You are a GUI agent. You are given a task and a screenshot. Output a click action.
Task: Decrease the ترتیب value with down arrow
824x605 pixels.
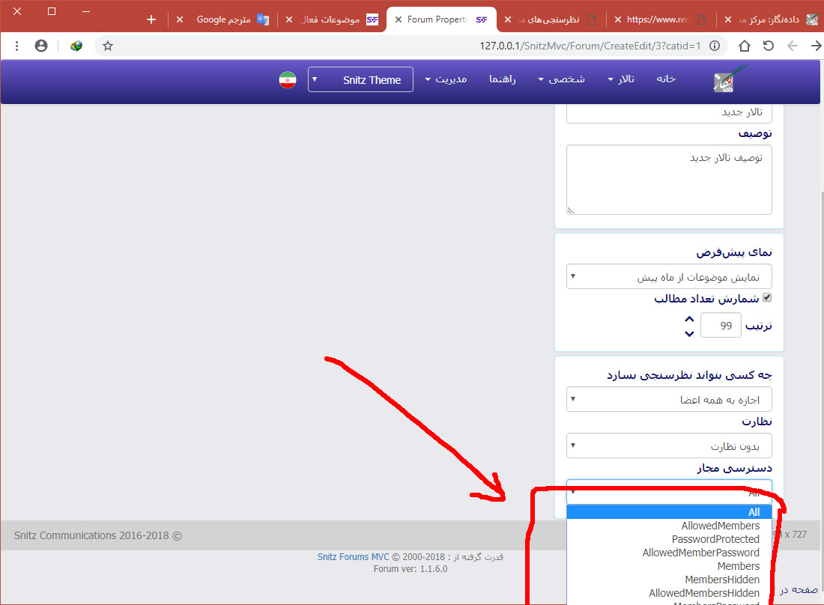click(689, 333)
